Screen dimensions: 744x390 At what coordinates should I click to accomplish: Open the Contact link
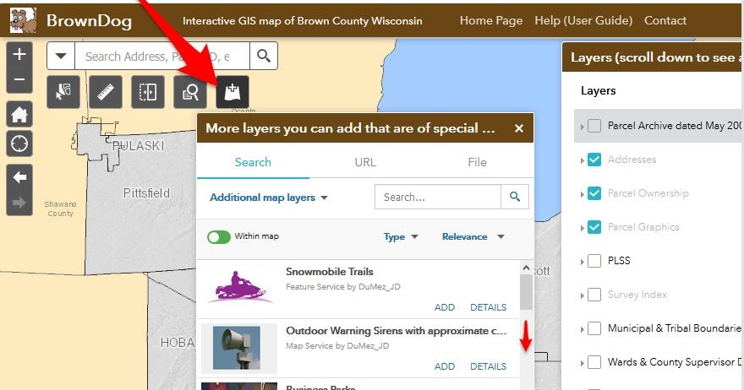tap(665, 20)
